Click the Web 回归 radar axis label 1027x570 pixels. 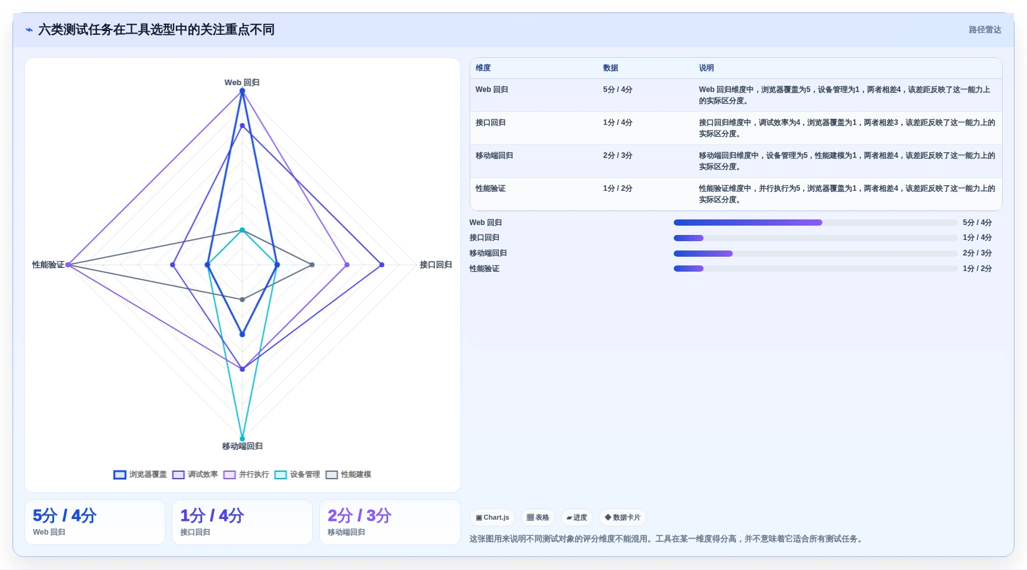click(242, 82)
